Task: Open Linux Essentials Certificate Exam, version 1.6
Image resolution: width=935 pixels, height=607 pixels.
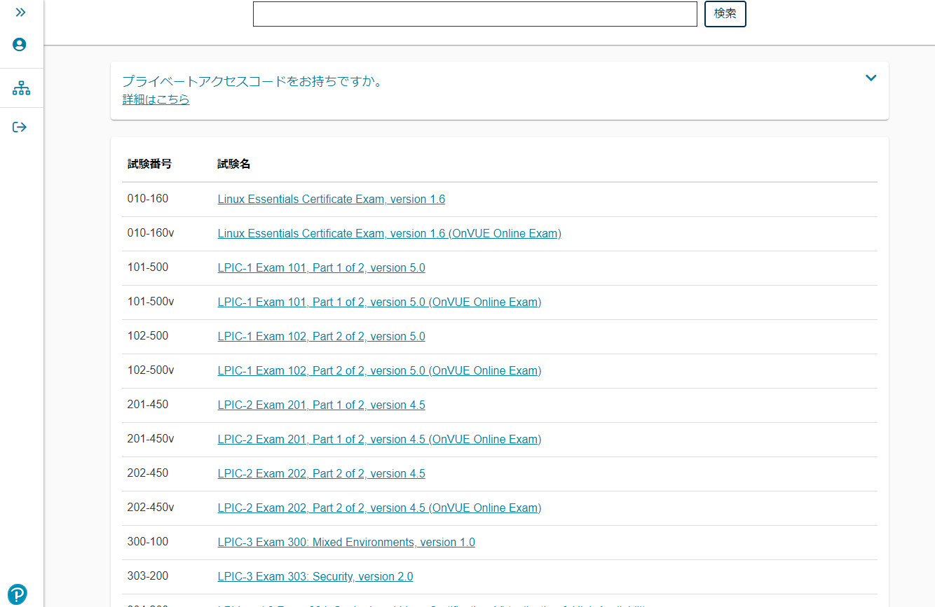Action: tap(332, 200)
